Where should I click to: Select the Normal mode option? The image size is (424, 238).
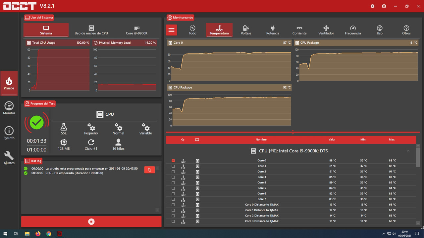coord(118,129)
